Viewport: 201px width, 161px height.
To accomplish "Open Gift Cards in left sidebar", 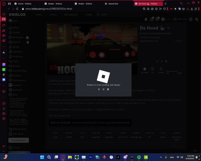I will 16,134.
